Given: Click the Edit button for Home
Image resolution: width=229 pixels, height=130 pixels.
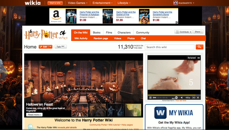Looking at the screenshot, I should point(43,47).
